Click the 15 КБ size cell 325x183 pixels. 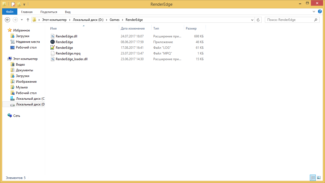click(x=200, y=59)
